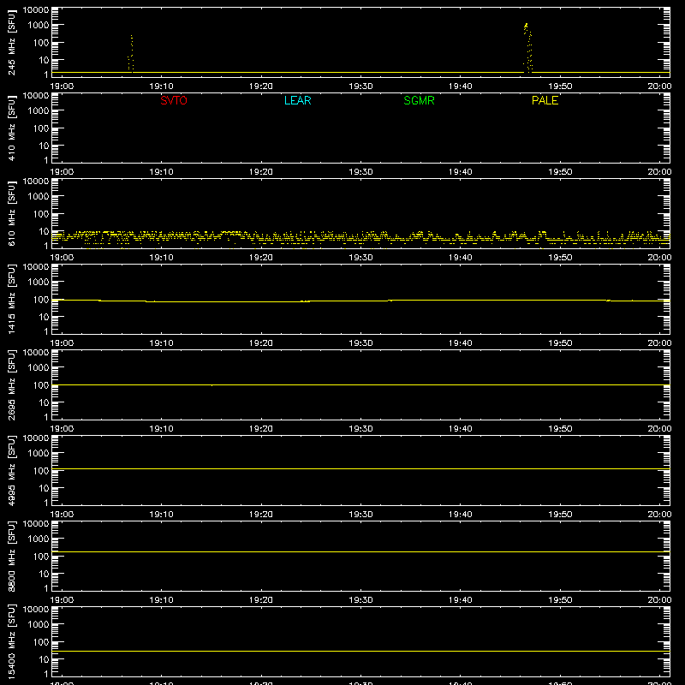Click the 19:30 label under the 1415 MHz panel
Image resolution: width=685 pixels, height=685 pixels.
360,343
